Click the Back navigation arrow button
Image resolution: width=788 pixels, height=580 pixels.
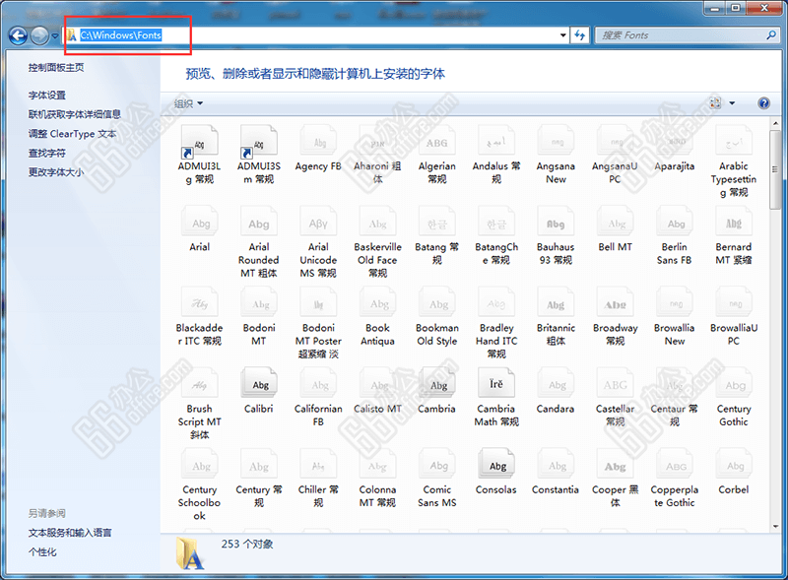click(18, 35)
